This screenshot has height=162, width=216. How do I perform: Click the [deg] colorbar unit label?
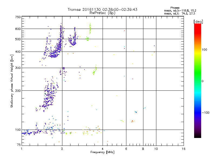point(198,21)
